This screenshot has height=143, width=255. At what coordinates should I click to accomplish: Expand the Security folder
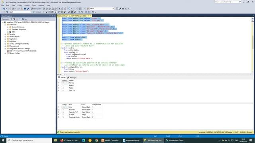click(5, 34)
